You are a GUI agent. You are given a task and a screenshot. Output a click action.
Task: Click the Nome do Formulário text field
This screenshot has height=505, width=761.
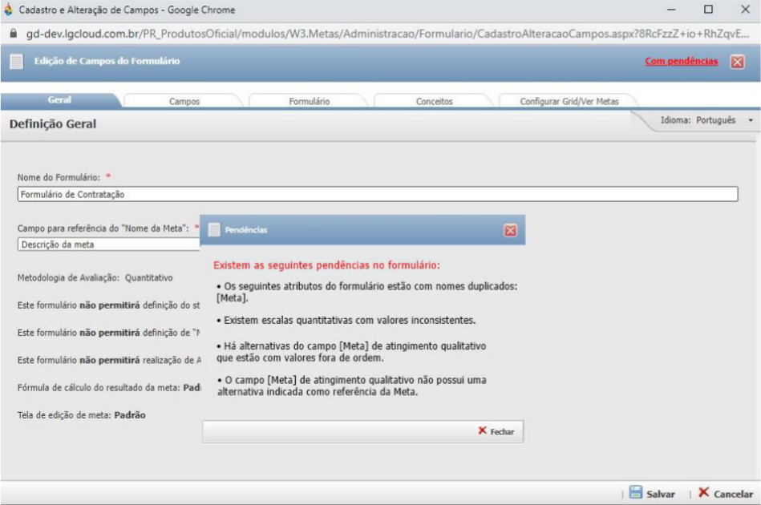[x=377, y=194]
